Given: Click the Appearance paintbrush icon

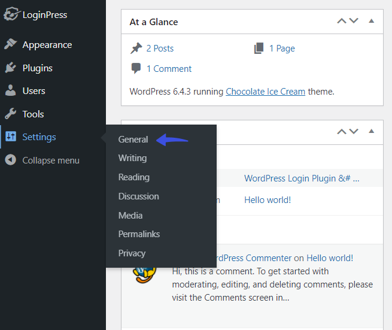Looking at the screenshot, I should (x=11, y=44).
